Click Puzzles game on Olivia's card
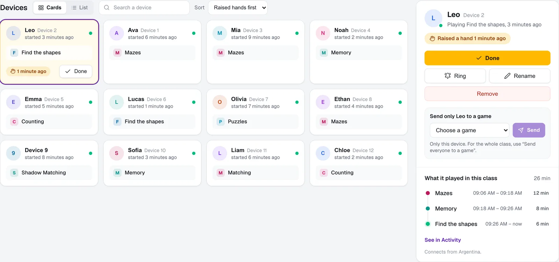 255,122
